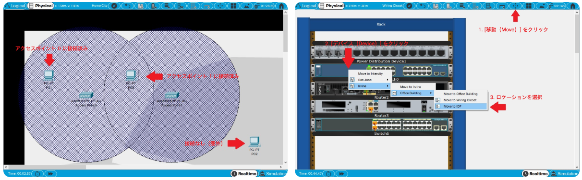Open Logical view in Home City window
The image size is (582, 180).
pyautogui.click(x=14, y=6)
